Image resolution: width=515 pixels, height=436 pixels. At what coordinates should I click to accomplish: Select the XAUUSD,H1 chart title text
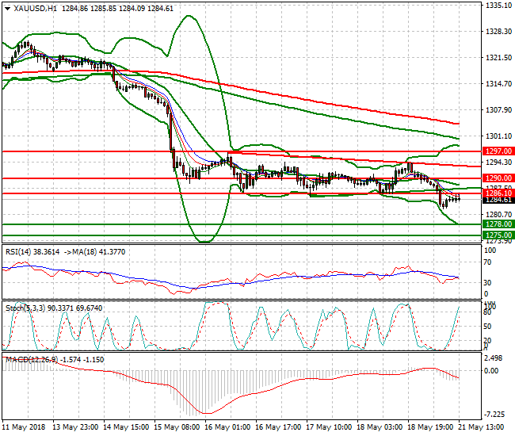tap(35, 9)
